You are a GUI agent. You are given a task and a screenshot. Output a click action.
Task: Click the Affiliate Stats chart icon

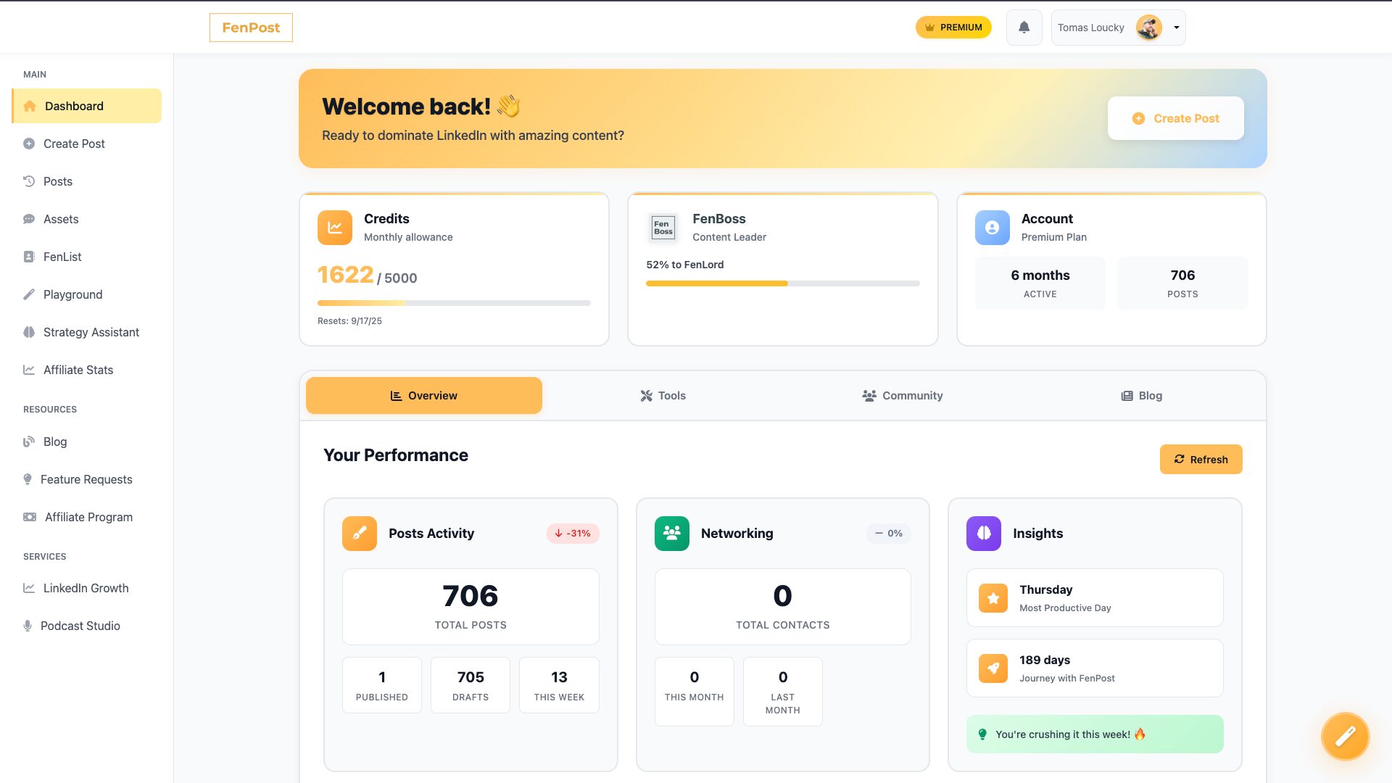[x=29, y=370]
